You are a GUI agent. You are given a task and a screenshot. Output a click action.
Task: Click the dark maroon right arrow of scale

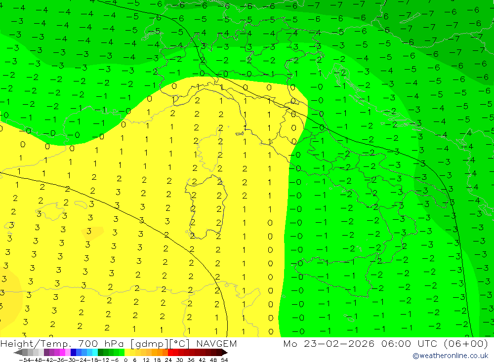point(225,353)
